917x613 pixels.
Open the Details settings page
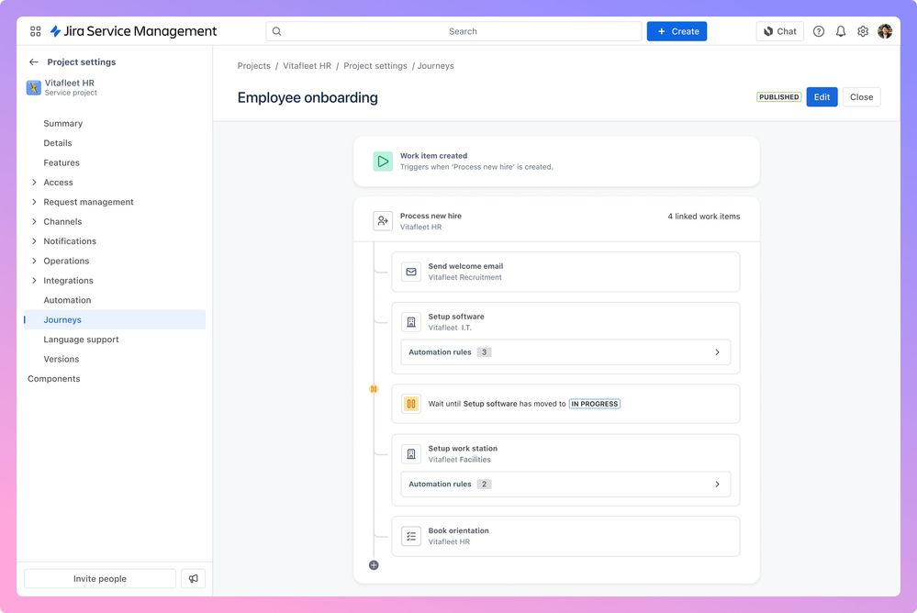(57, 143)
